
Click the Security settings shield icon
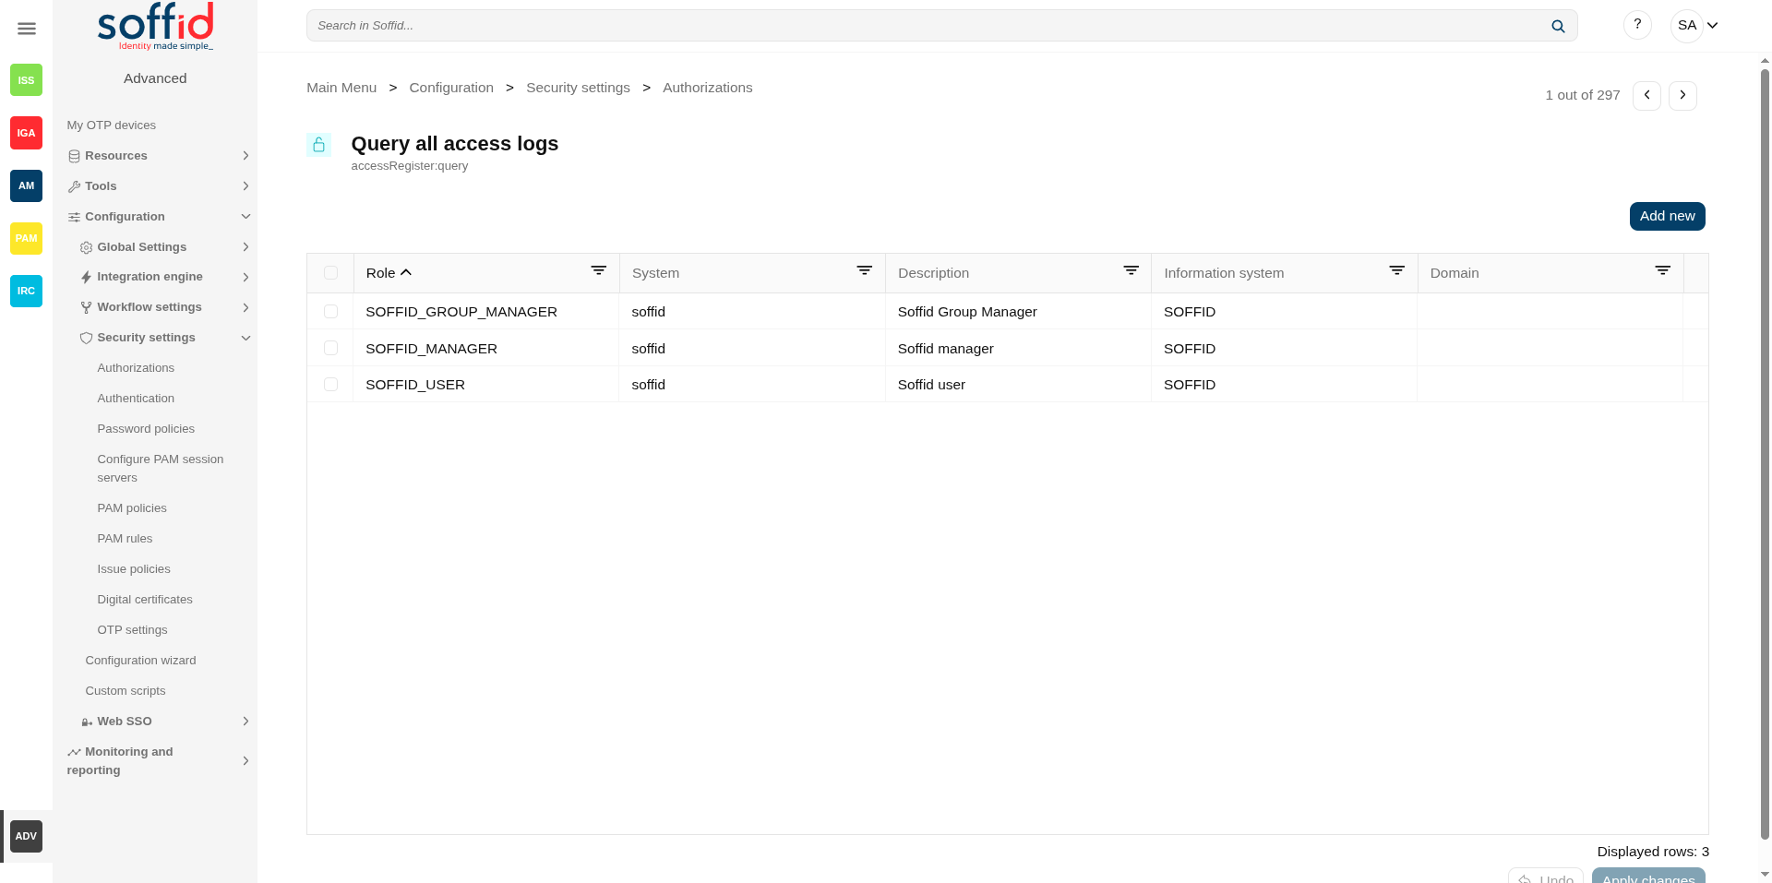86,338
